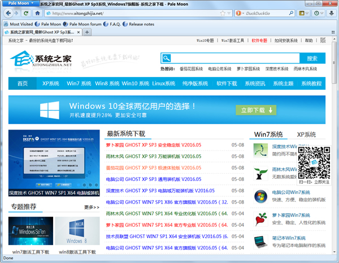This screenshot has height=263, width=339.
Task: Click the large floating QR code image
Action: pyautogui.click(x=314, y=162)
